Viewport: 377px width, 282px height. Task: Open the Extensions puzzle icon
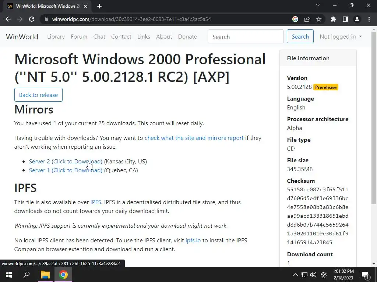(x=334, y=19)
